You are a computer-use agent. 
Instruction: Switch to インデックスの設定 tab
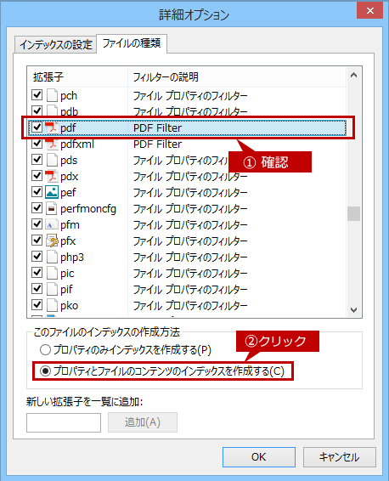coord(55,45)
